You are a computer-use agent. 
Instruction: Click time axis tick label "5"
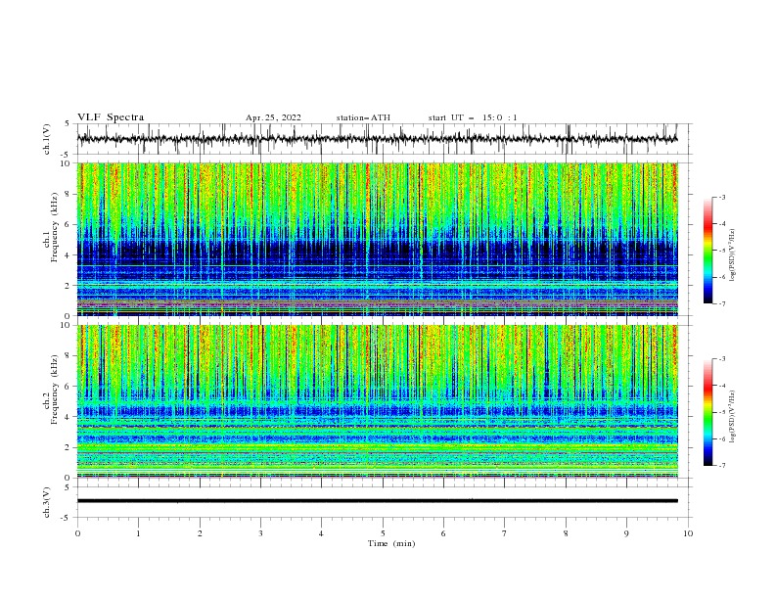point(383,533)
